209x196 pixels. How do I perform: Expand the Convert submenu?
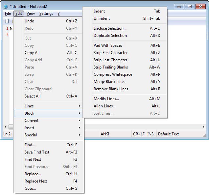click(x=48, y=121)
